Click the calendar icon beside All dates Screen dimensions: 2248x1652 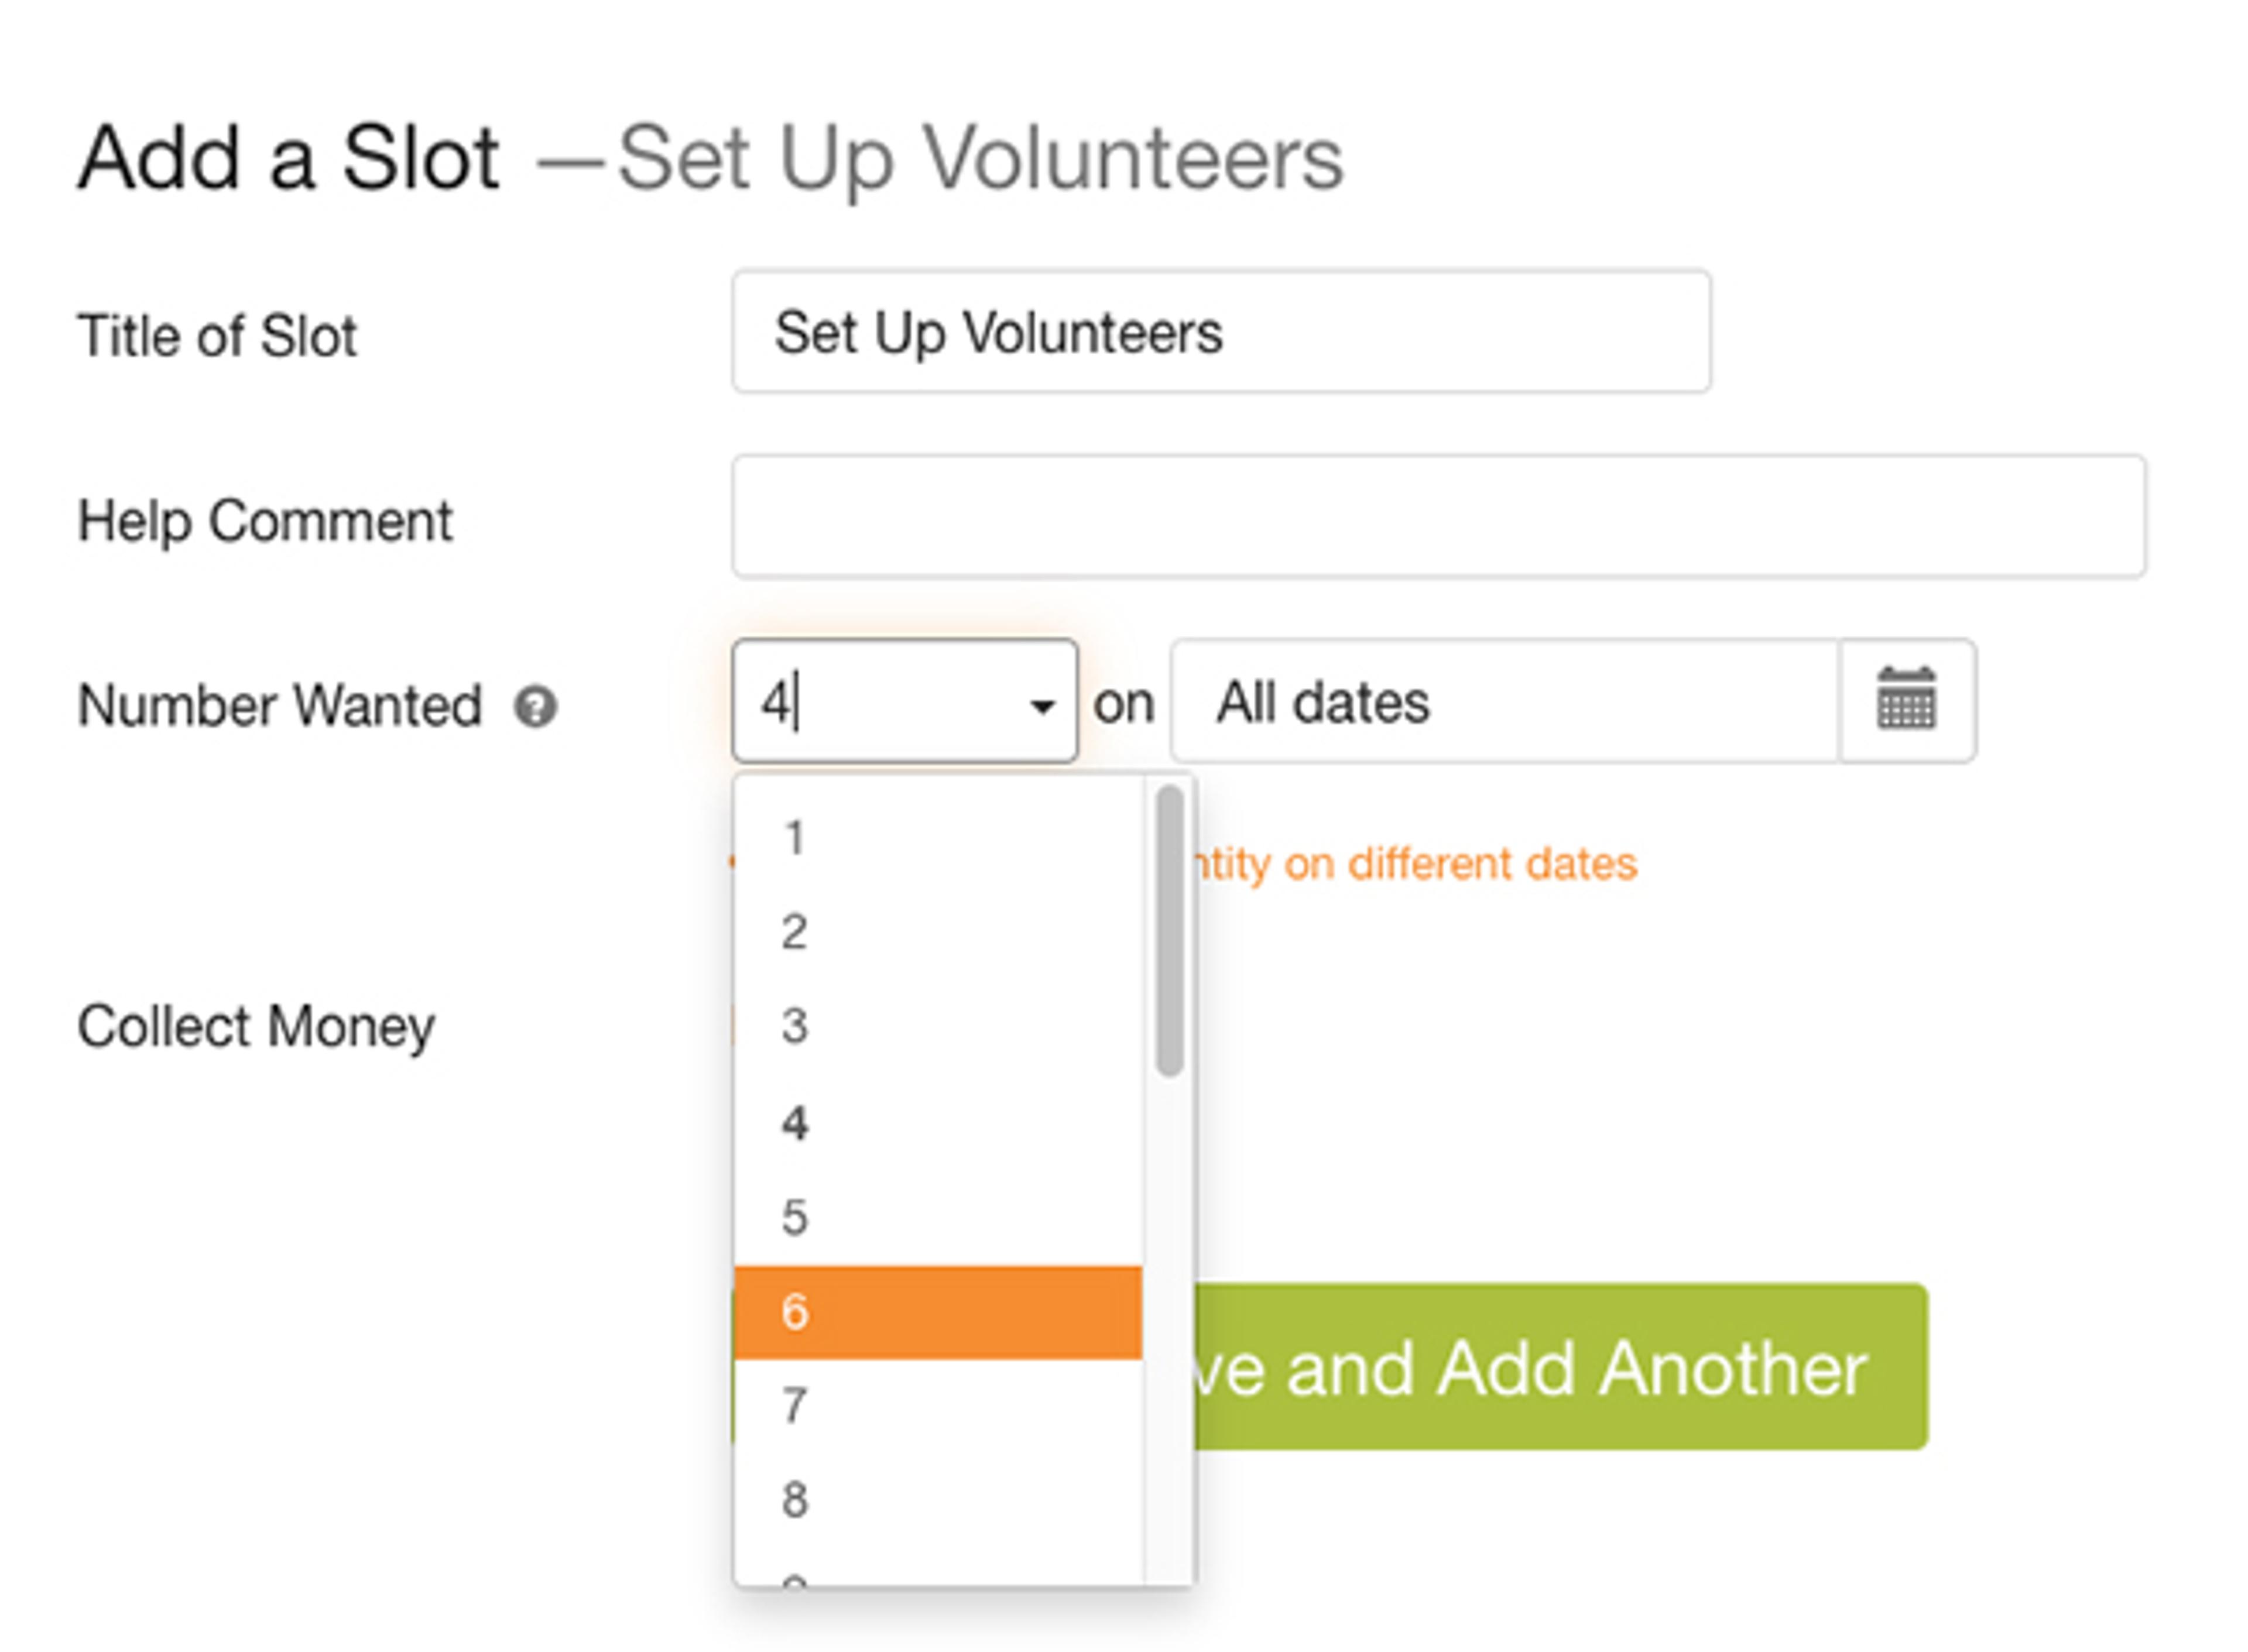tap(1906, 701)
